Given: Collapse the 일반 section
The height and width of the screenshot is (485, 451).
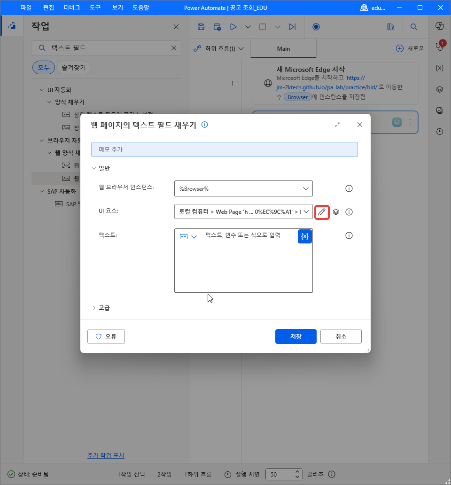Looking at the screenshot, I should 94,169.
